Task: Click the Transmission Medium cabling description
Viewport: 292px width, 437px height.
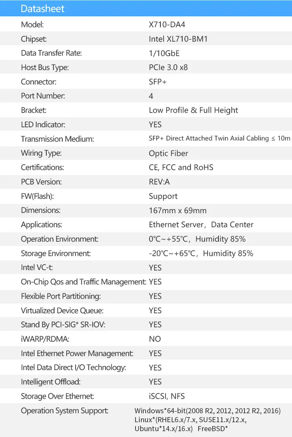Action: coord(220,139)
